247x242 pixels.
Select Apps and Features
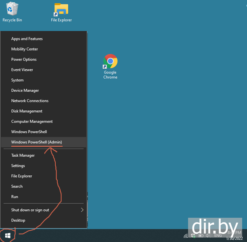[x=44, y=39]
